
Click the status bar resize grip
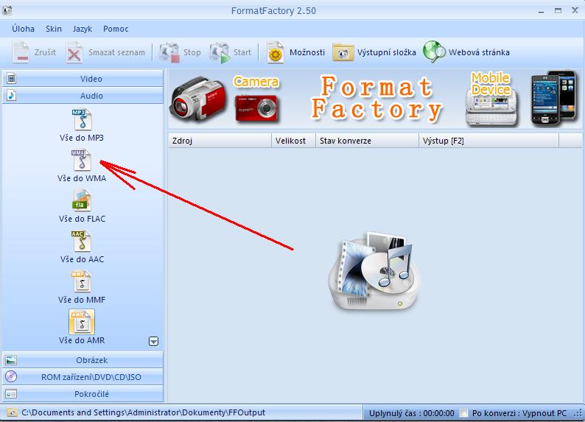click(x=578, y=413)
